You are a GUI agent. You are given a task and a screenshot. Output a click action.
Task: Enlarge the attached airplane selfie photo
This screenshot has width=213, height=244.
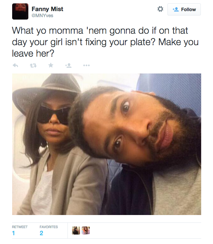click(x=107, y=144)
